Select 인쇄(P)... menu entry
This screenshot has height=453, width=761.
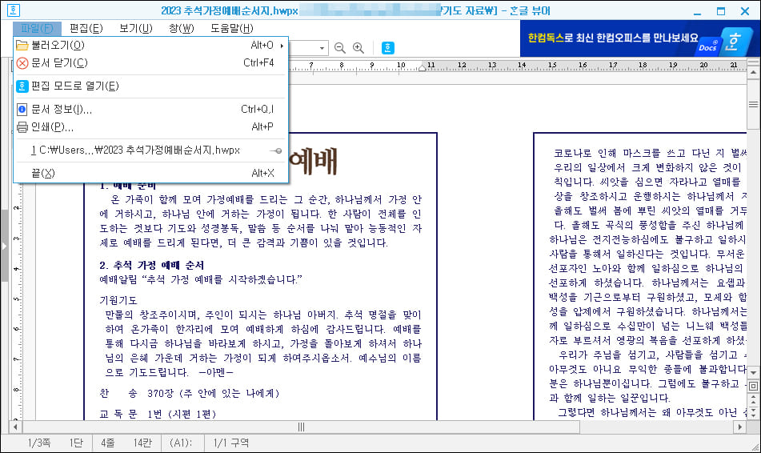[x=151, y=127]
